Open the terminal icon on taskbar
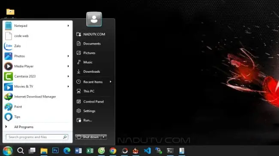 pos(170,151)
